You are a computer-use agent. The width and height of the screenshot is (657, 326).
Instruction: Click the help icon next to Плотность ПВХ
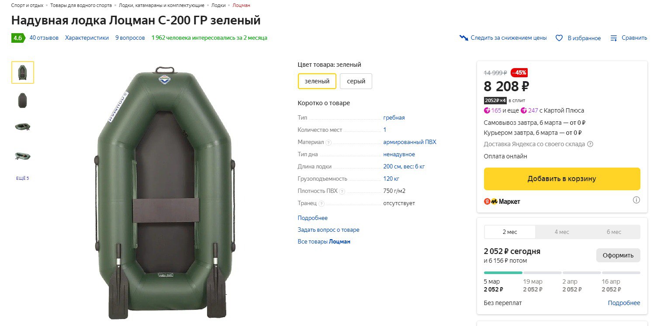pos(342,191)
